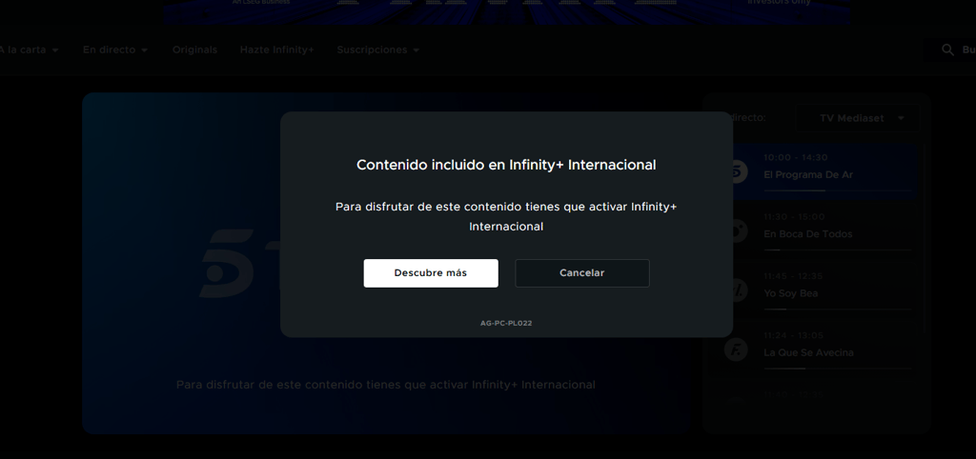This screenshot has width=976, height=459.
Task: Go to Originals section
Action: pyautogui.click(x=194, y=50)
